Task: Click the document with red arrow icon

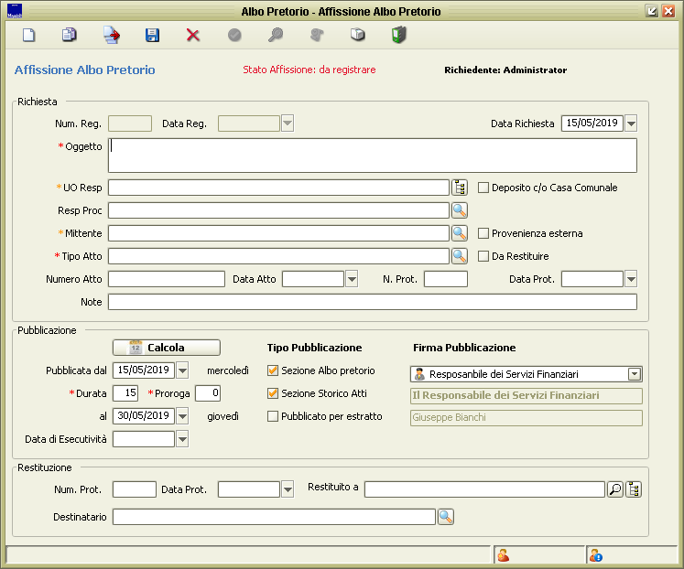Action: tap(111, 36)
